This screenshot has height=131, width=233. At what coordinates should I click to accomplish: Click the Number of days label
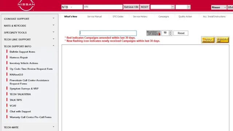(x=153, y=33)
